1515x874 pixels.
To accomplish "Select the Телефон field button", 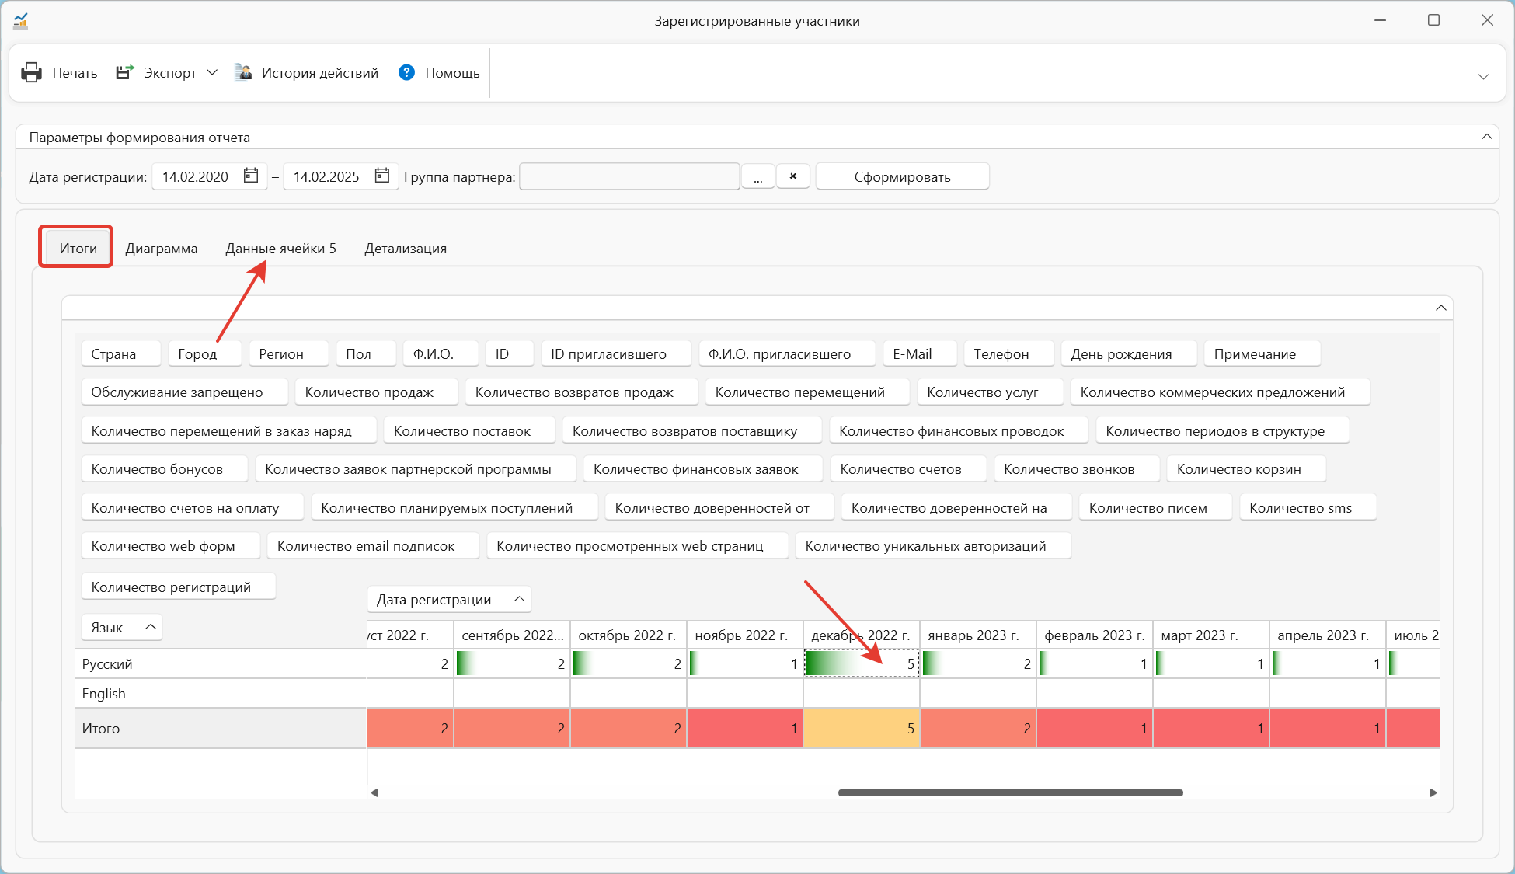I will point(1008,353).
